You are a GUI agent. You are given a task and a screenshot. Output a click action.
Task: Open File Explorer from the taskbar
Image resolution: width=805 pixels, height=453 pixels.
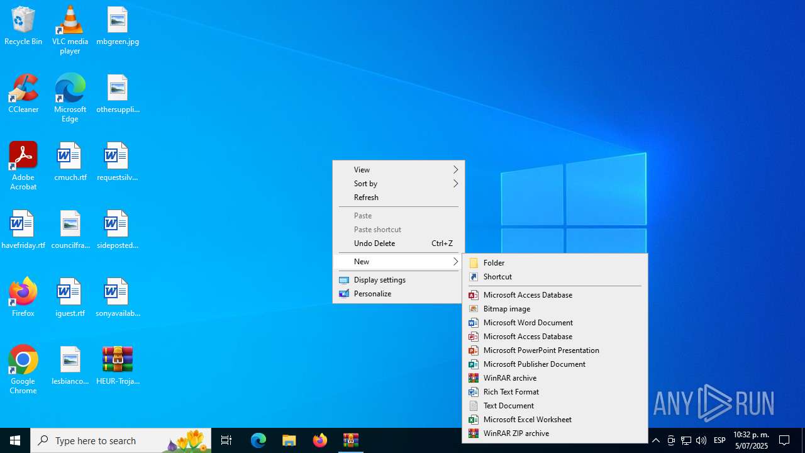click(289, 440)
